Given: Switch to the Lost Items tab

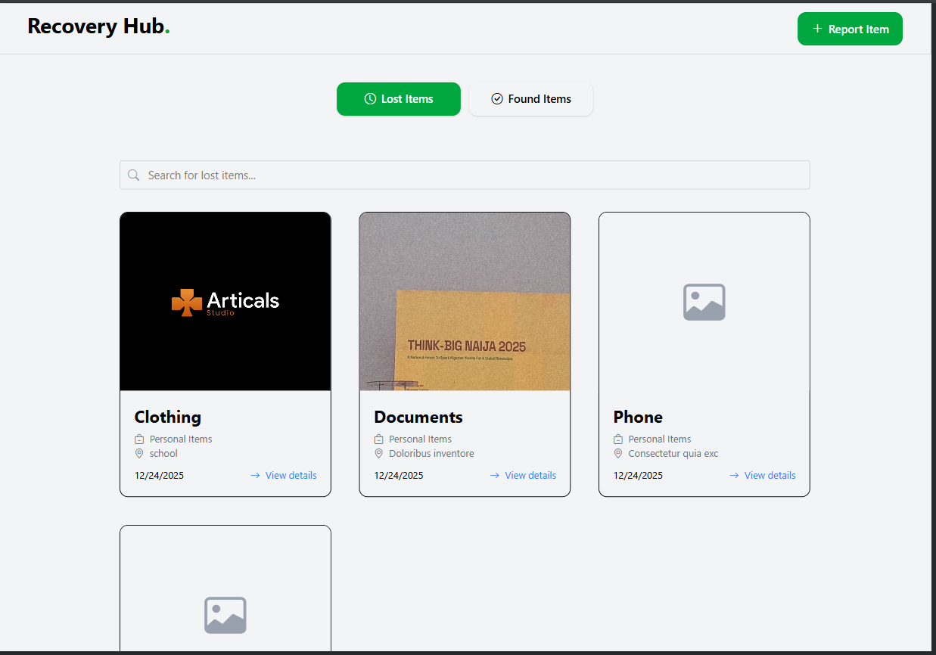Looking at the screenshot, I should [x=399, y=99].
